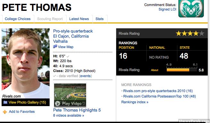Select the Scouting Report tab
This screenshot has width=210, height=123.
(50, 19)
